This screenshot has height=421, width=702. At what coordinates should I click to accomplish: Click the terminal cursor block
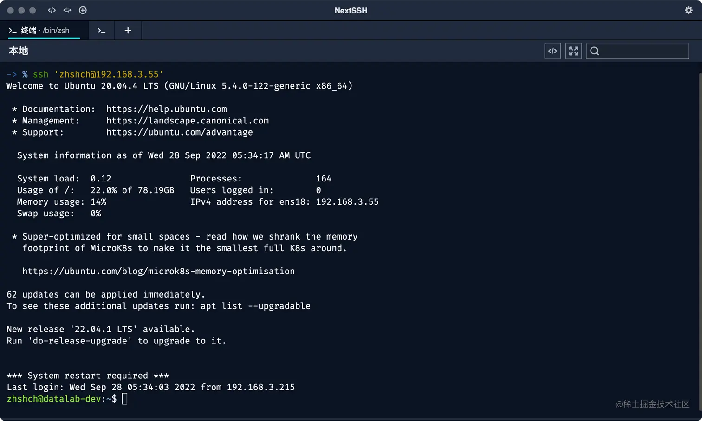coord(124,399)
